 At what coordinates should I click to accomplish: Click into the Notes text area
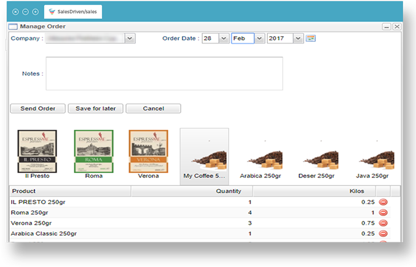click(x=164, y=74)
